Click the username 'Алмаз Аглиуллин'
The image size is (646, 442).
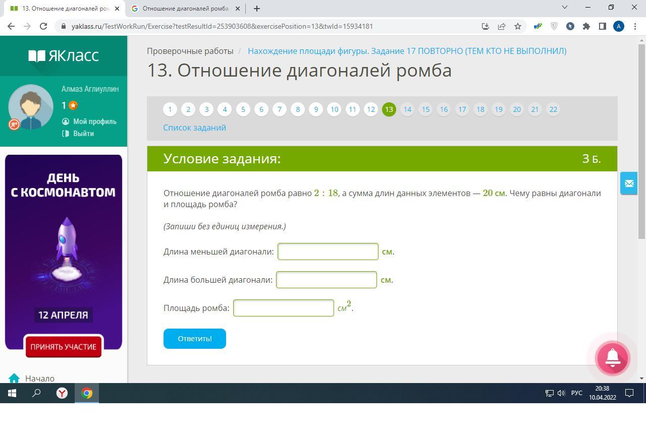click(90, 89)
